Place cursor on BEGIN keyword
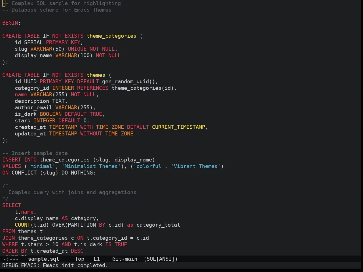 click(10, 23)
